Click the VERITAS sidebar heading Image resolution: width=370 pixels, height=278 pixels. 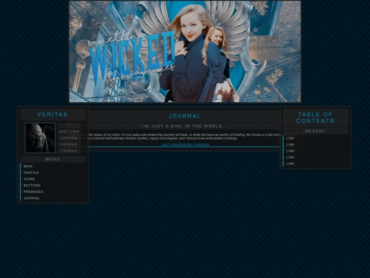point(53,115)
